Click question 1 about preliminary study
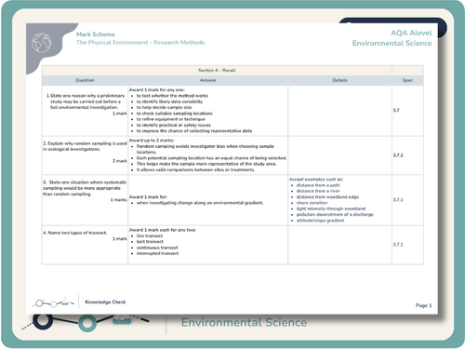465x349 pixels. point(86,101)
